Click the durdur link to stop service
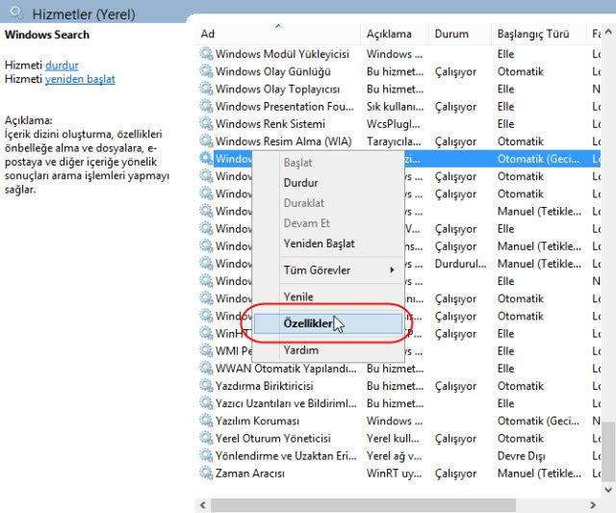This screenshot has height=513, width=616. tap(62, 65)
